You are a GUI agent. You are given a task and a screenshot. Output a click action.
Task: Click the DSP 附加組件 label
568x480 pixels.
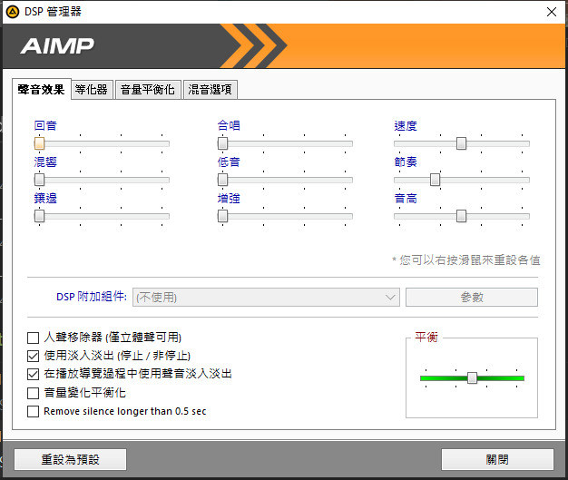pyautogui.click(x=92, y=297)
